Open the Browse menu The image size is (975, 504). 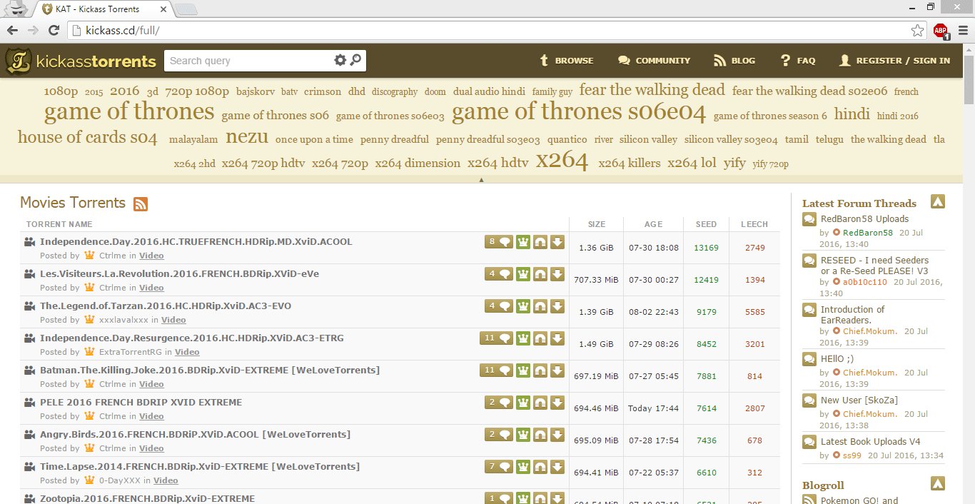pos(567,61)
